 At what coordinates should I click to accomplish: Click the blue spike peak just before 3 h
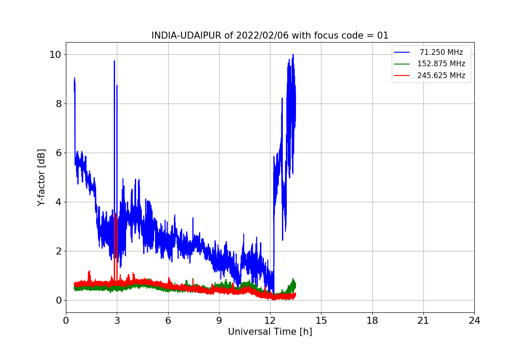click(114, 61)
